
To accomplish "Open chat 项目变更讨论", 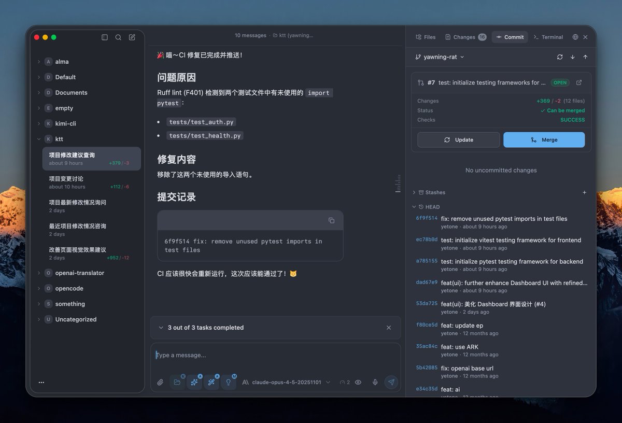I will point(92,182).
